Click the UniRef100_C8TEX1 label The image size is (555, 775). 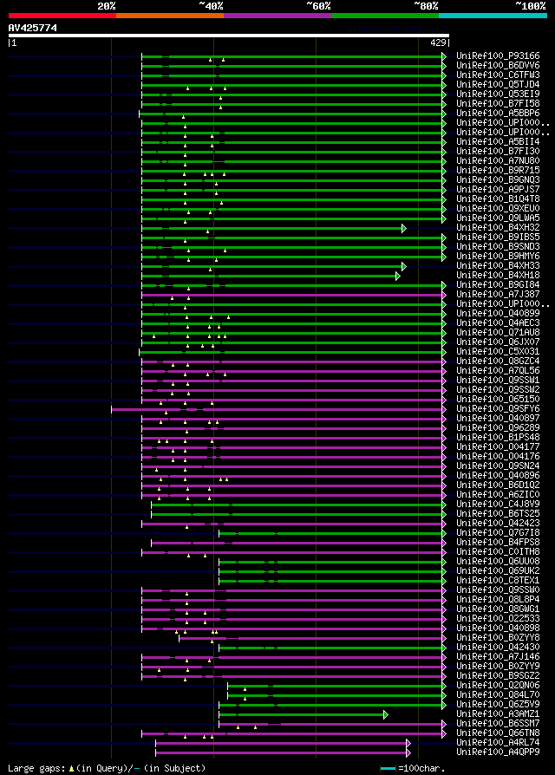coord(498,581)
